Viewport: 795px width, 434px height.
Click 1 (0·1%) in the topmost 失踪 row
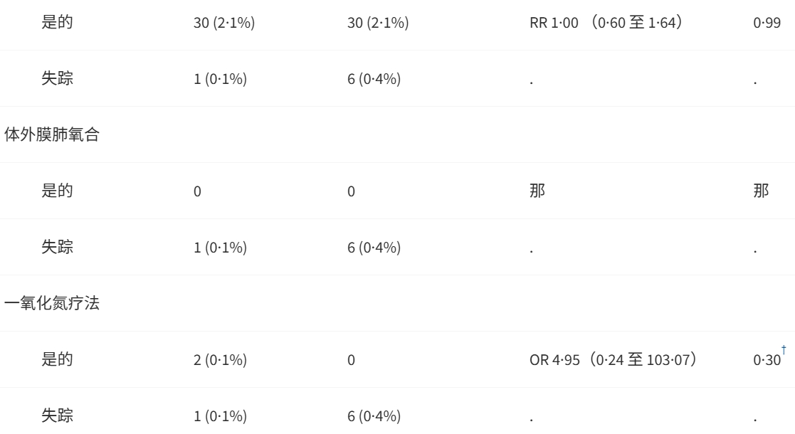pos(220,79)
